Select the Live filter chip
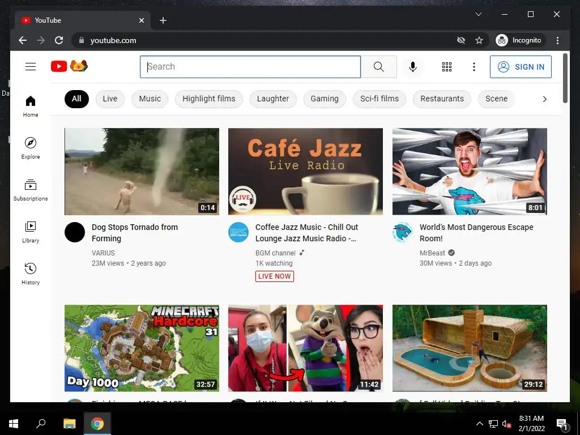The height and width of the screenshot is (435, 580). [x=110, y=99]
